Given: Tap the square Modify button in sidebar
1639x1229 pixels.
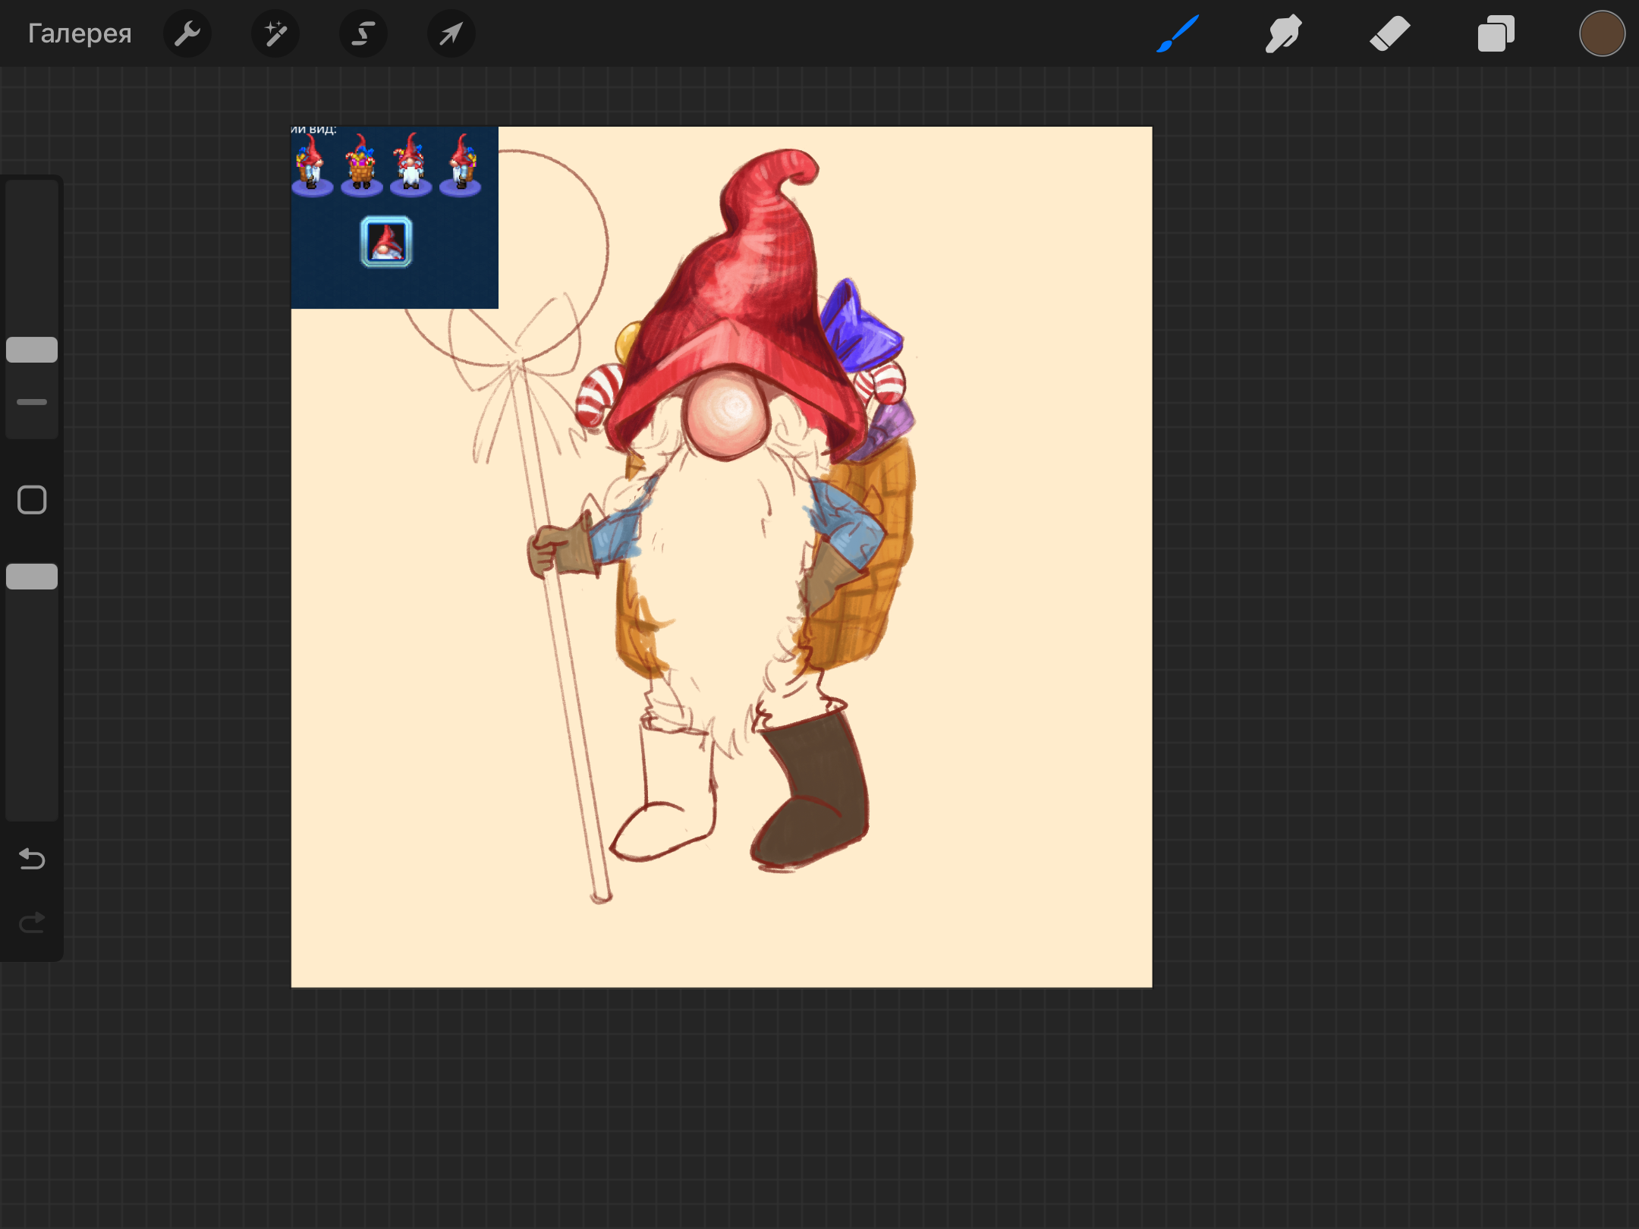Looking at the screenshot, I should [32, 500].
